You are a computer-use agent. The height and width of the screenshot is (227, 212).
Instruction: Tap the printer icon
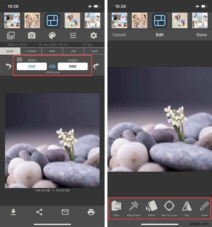91,212
